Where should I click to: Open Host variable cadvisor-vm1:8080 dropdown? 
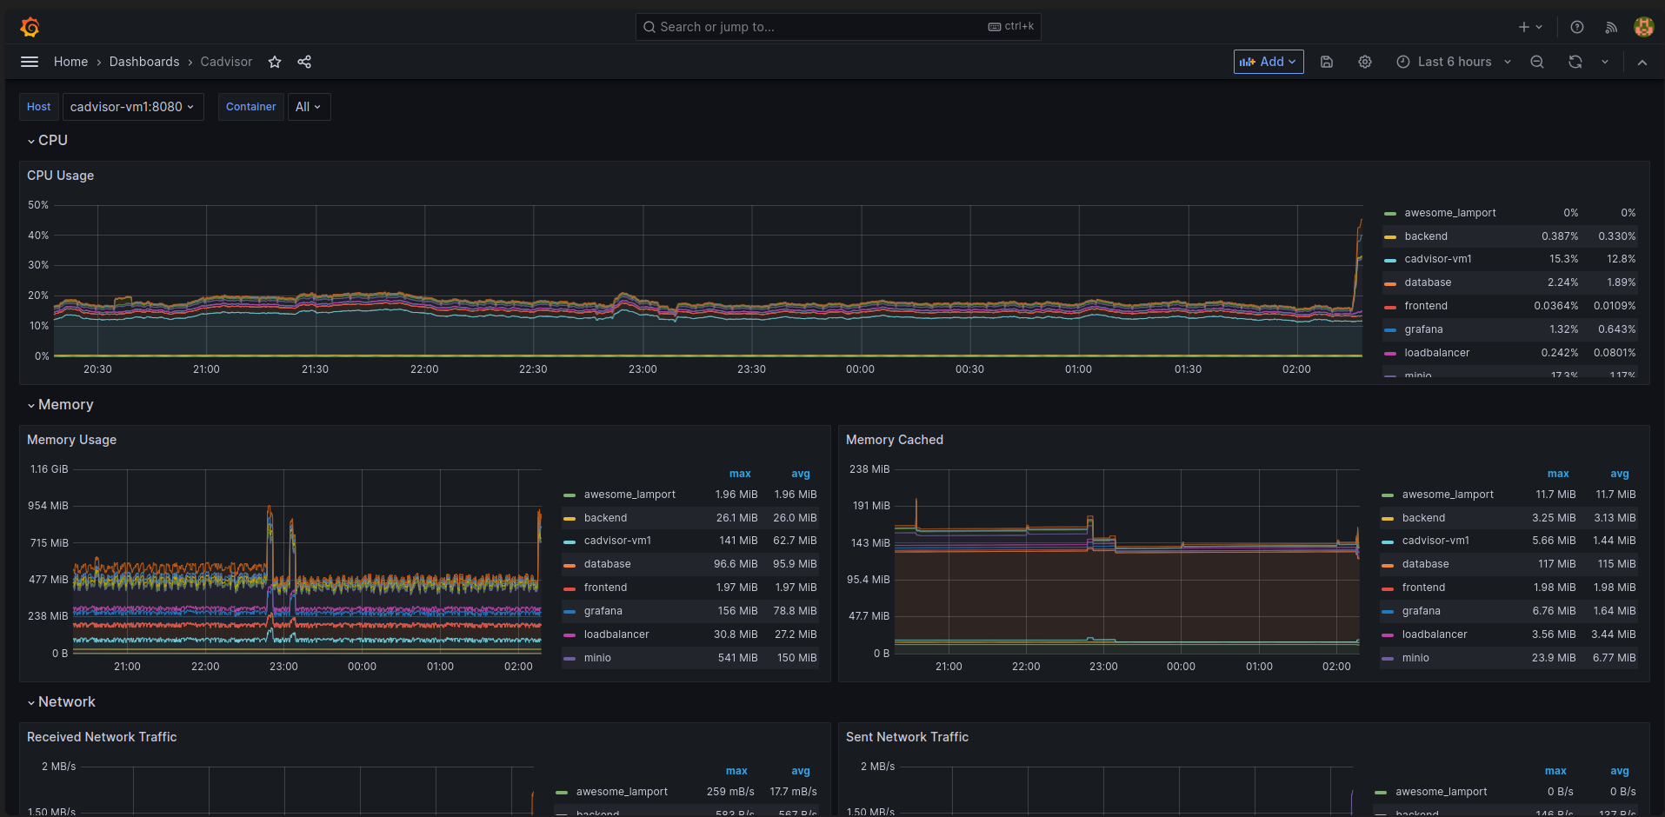coord(133,107)
